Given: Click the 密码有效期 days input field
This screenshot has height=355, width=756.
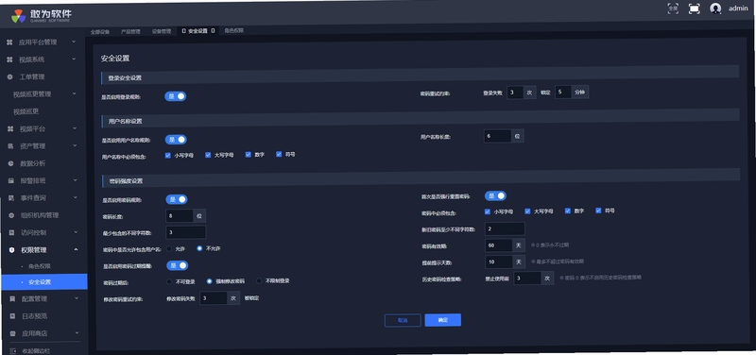Looking at the screenshot, I should [499, 245].
